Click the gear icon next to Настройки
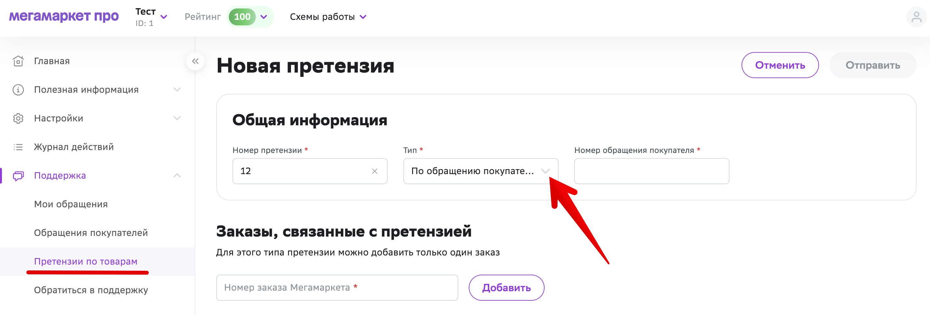The height and width of the screenshot is (315, 930). click(18, 118)
